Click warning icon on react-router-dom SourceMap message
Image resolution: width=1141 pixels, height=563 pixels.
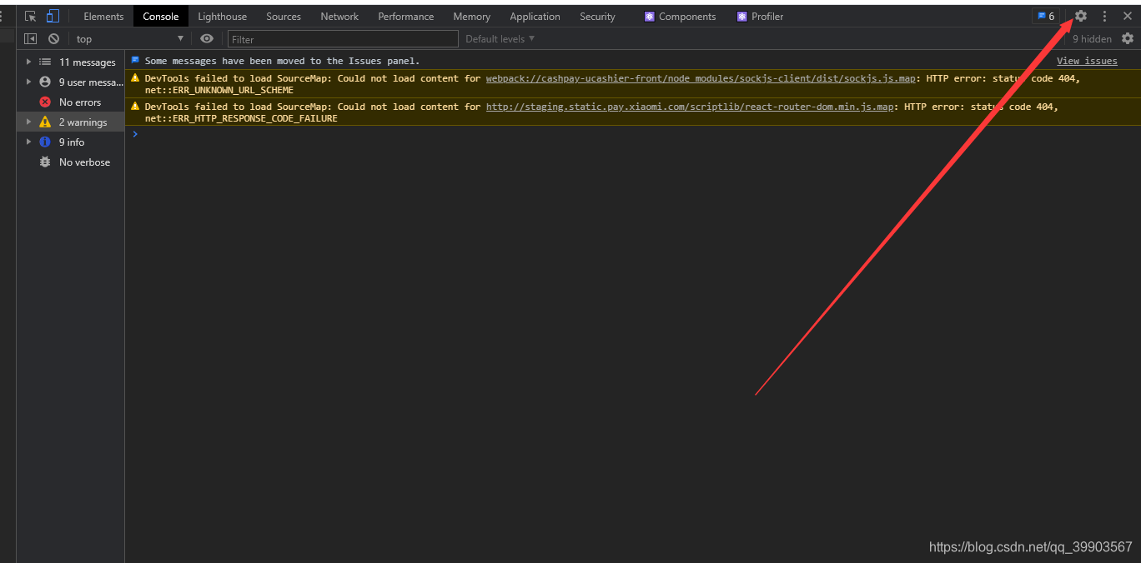click(x=135, y=106)
